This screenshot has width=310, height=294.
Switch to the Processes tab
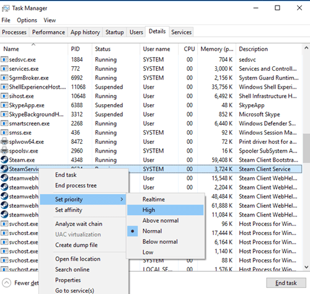(14, 32)
